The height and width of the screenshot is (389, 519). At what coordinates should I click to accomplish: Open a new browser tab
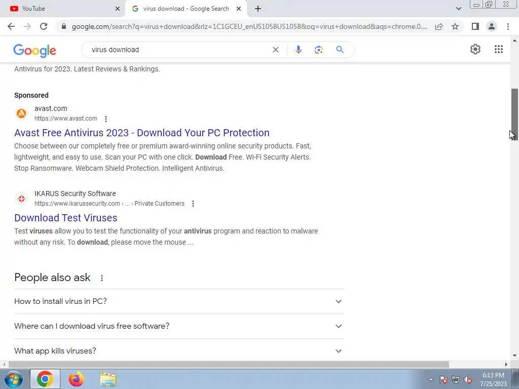(258, 9)
